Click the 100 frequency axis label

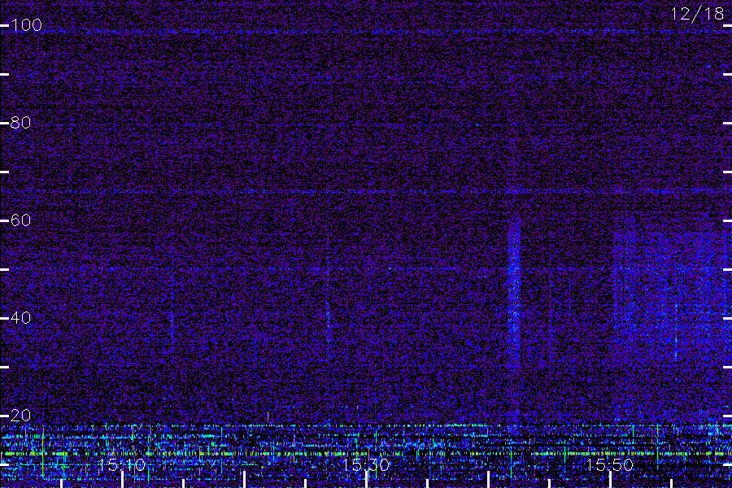26,24
